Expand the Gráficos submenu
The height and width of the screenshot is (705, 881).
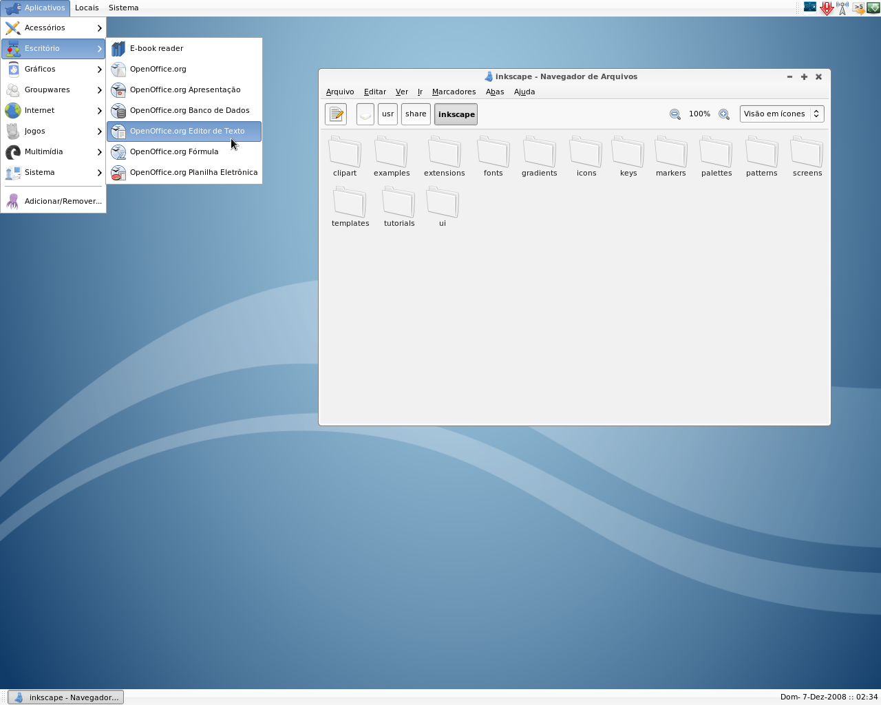[54, 69]
